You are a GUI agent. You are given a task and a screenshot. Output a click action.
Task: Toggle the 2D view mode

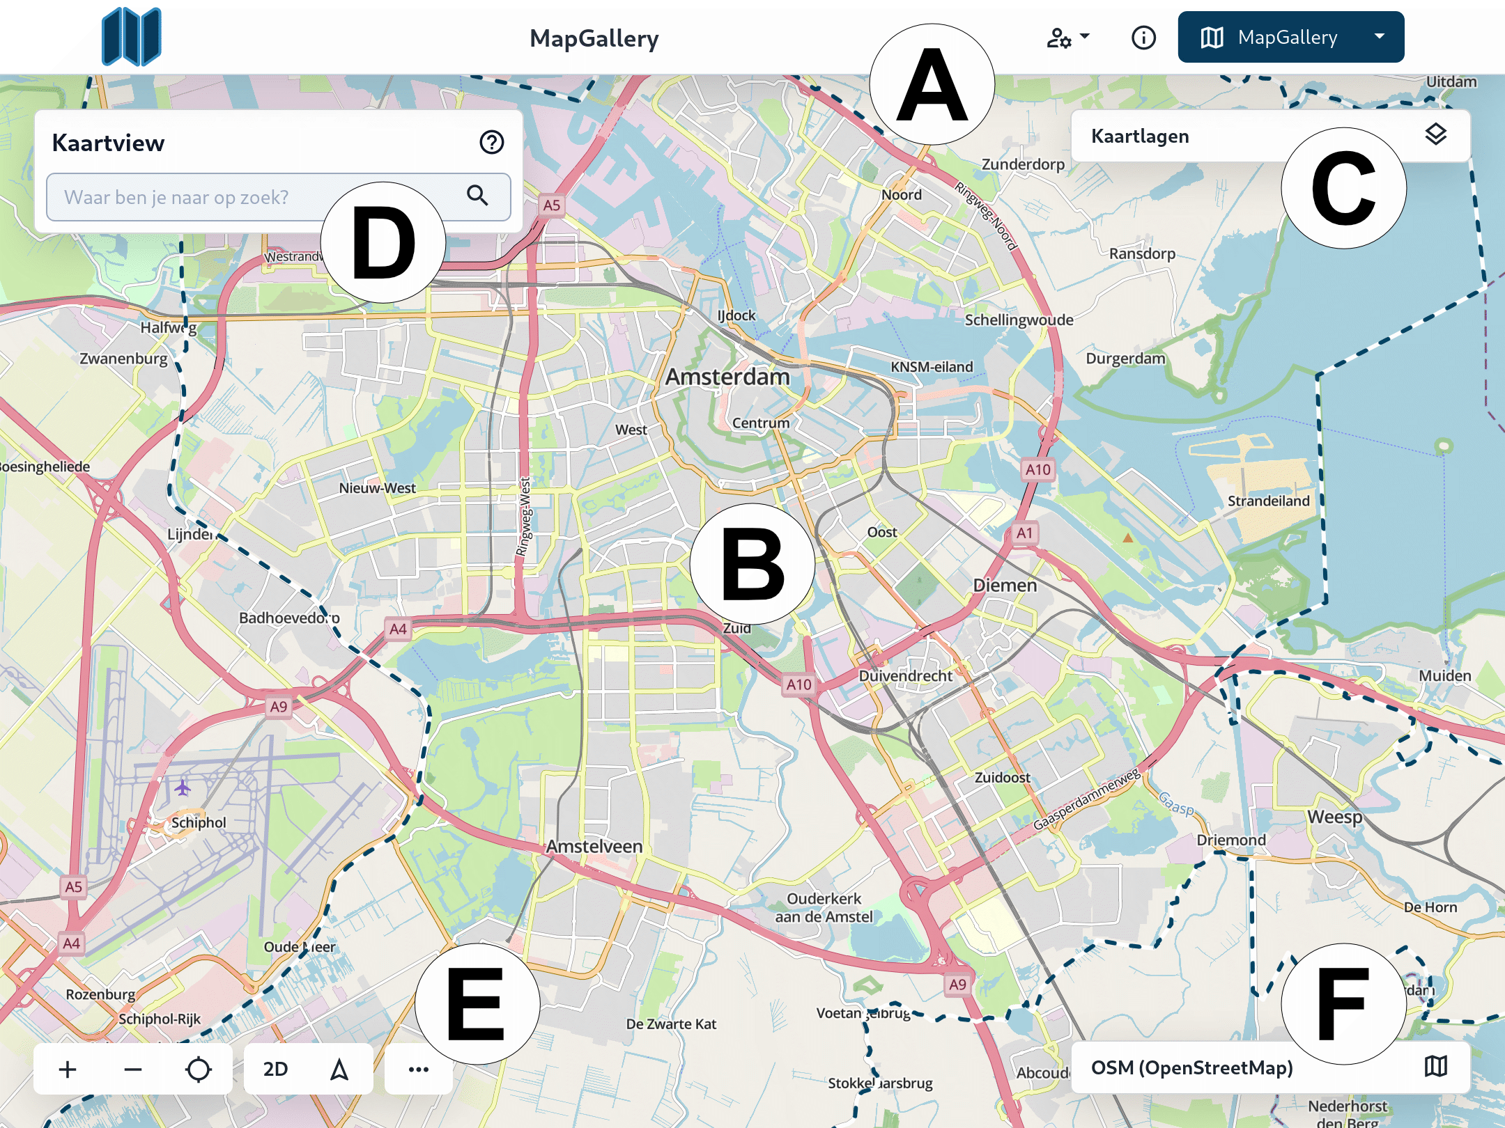point(275,1069)
